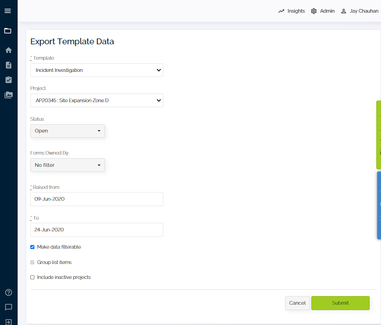Screen dimensions: 381x325
Task: Click the Group list items label text
Action: click(x=54, y=262)
